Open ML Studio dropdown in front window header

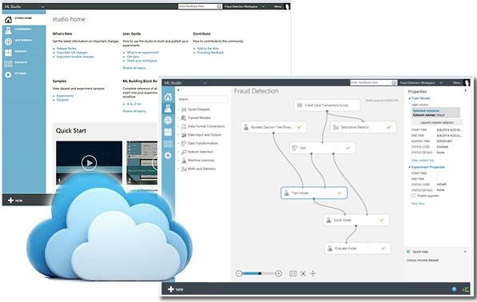pos(205,83)
